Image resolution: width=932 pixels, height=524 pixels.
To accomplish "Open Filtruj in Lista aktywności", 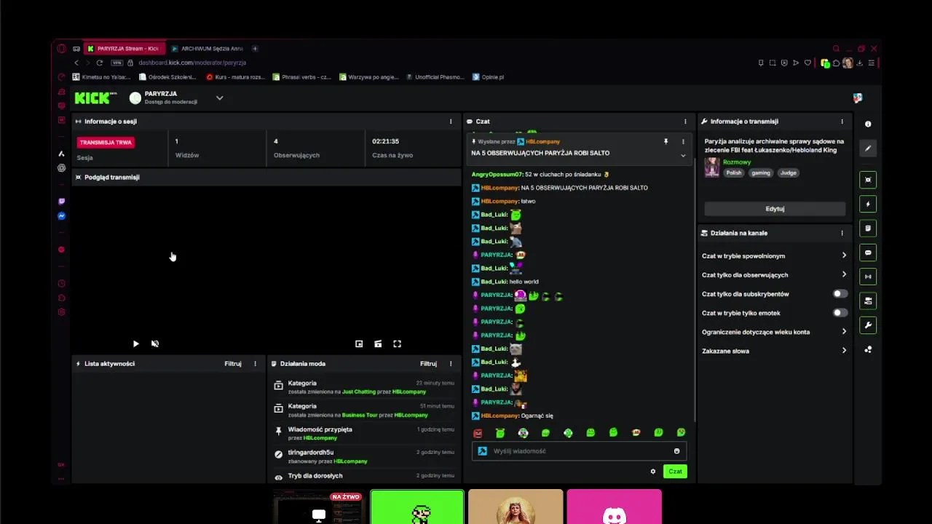I will click(x=233, y=363).
